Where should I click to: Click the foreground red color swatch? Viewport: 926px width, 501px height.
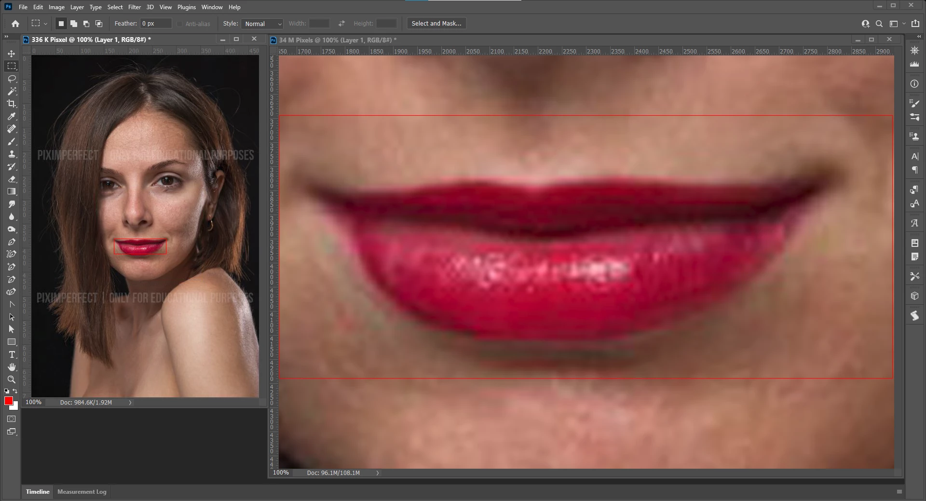[x=9, y=401]
